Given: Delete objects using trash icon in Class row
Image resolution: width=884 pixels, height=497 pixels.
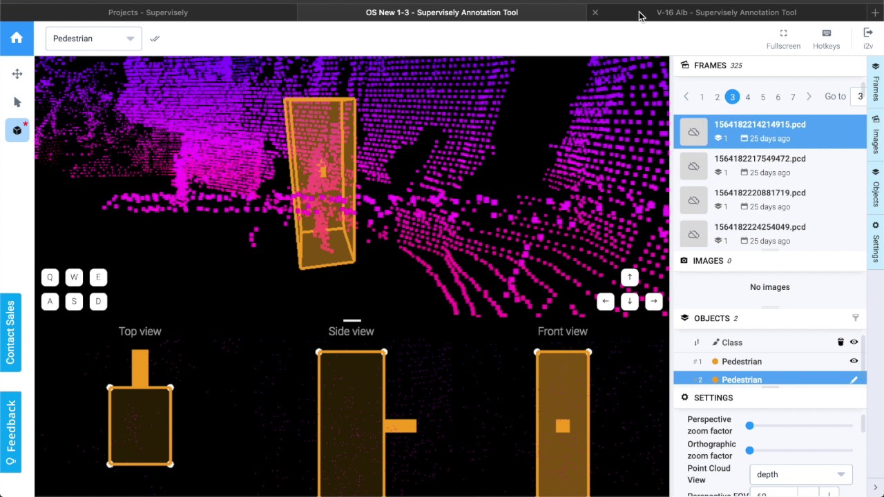Looking at the screenshot, I should 840,342.
